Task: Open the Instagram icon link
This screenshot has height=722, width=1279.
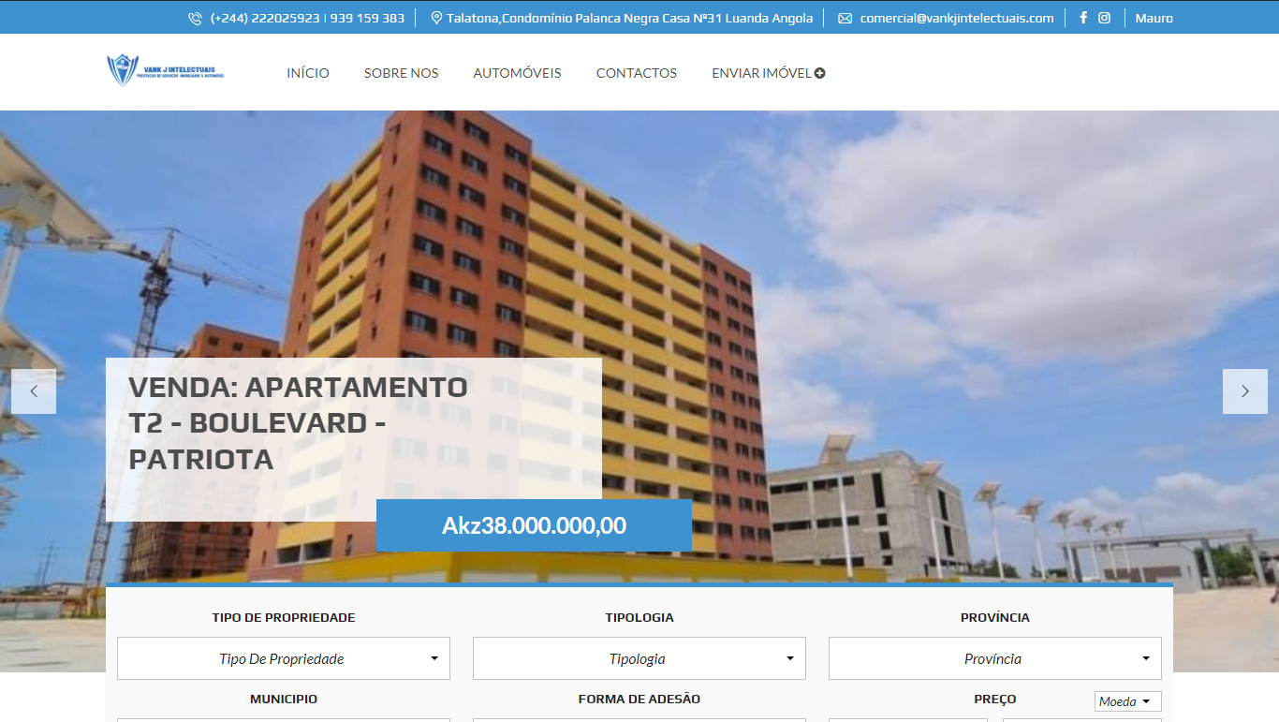Action: coord(1105,18)
